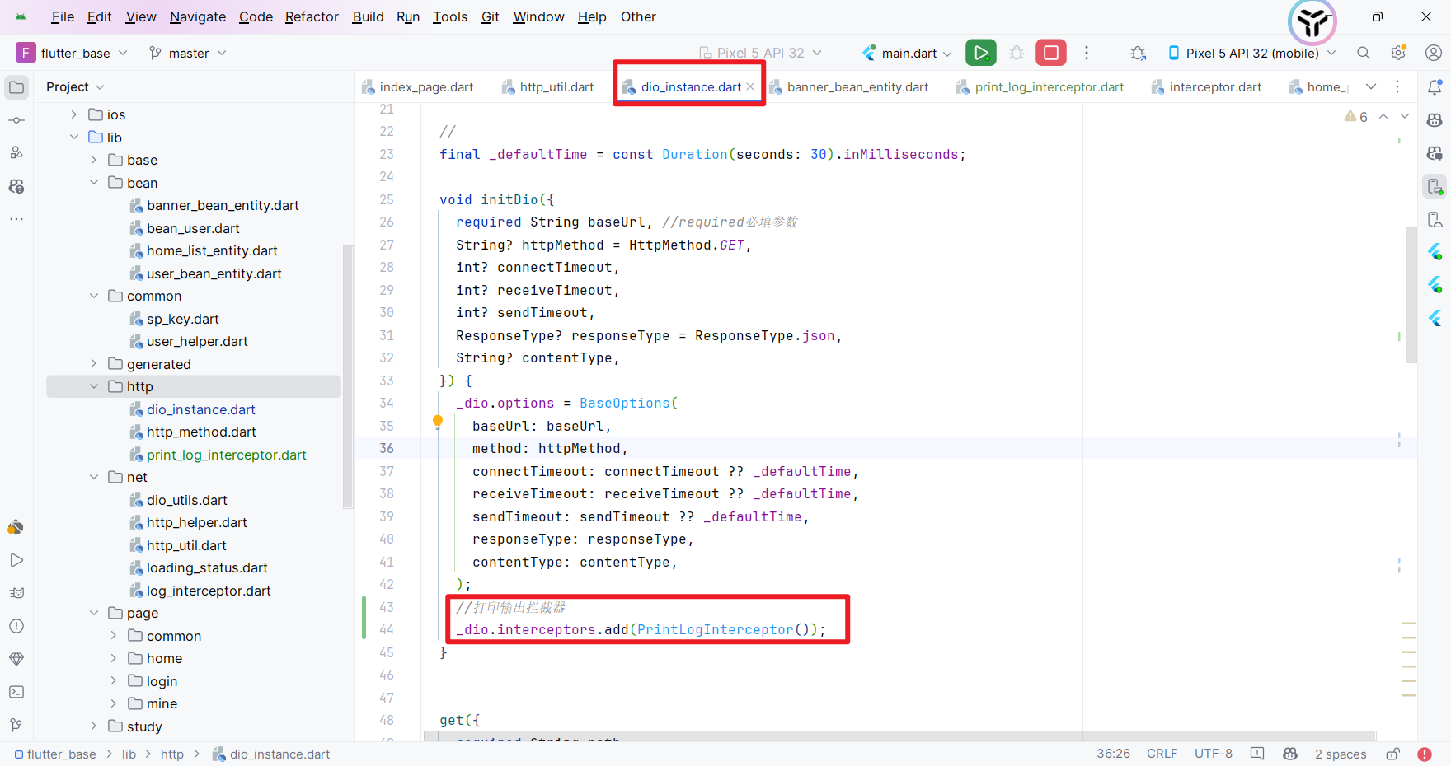The width and height of the screenshot is (1451, 766).
Task: Change UTF-8 file encoding in status bar
Action: [x=1214, y=754]
